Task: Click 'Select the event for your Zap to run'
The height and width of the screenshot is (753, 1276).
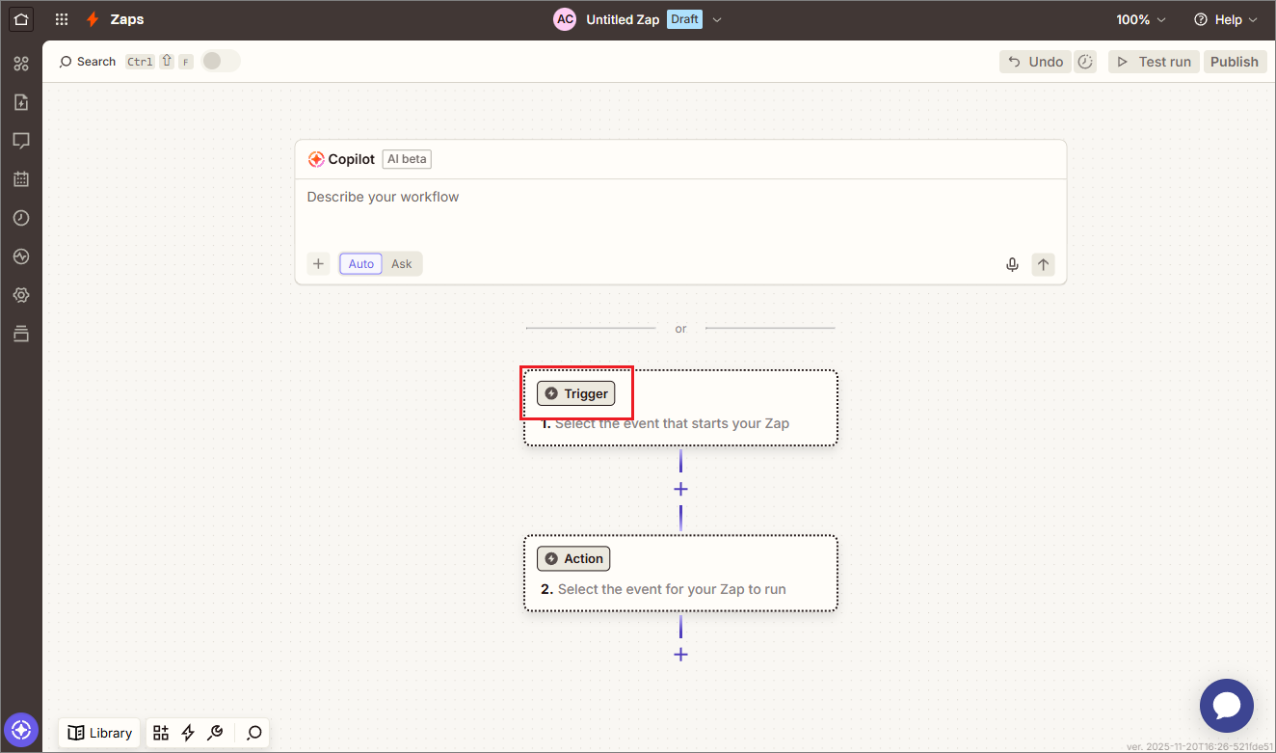Action: [672, 589]
